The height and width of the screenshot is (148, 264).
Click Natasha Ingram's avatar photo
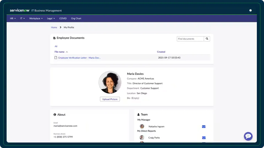[142, 126]
